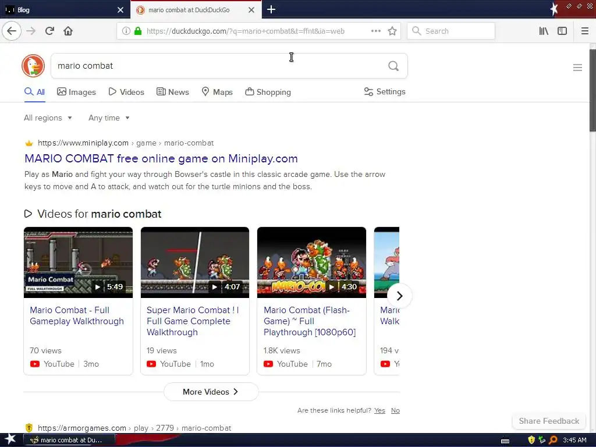The width and height of the screenshot is (596, 447).
Task: Close the Blog tab
Action: point(120,10)
